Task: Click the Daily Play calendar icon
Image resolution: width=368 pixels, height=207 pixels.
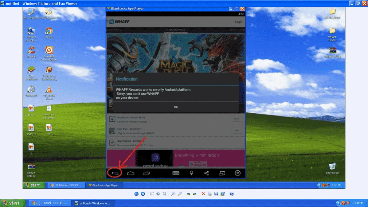Action: (112, 131)
